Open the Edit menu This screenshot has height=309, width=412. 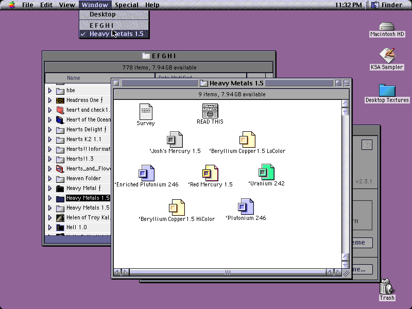[x=46, y=5]
